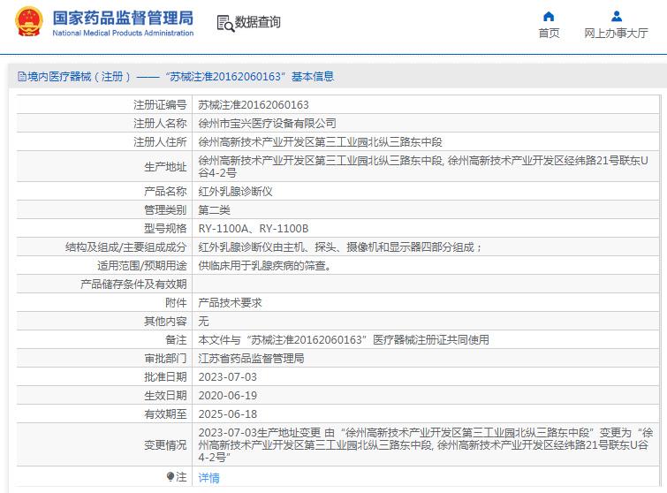The width and height of the screenshot is (667, 493).
Task: Click model spec value RY-1100A、RY-1100B
Action: click(x=253, y=228)
